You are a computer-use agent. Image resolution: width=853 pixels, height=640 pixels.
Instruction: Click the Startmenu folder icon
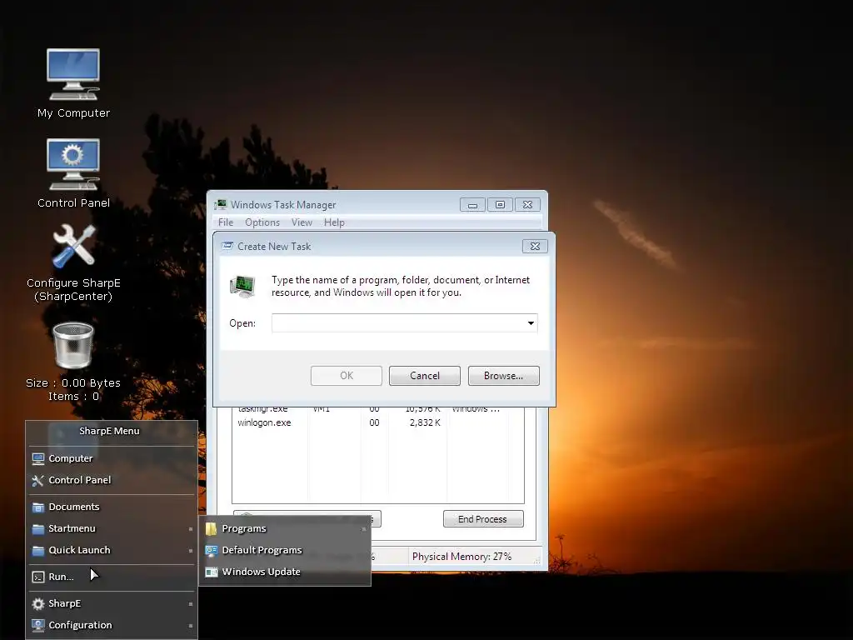pyautogui.click(x=38, y=529)
